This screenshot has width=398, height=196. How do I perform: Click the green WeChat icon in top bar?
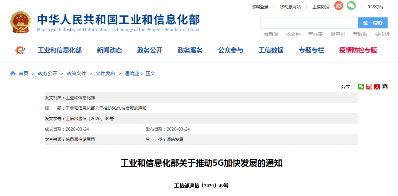(x=351, y=6)
